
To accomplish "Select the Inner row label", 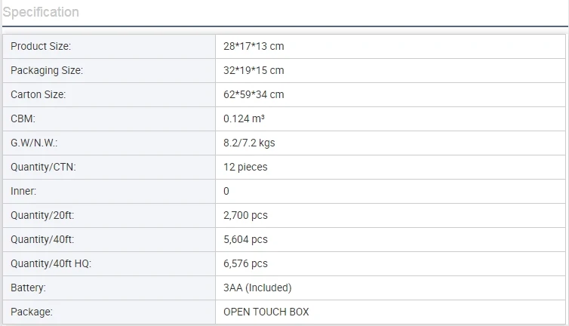I will coord(23,191).
